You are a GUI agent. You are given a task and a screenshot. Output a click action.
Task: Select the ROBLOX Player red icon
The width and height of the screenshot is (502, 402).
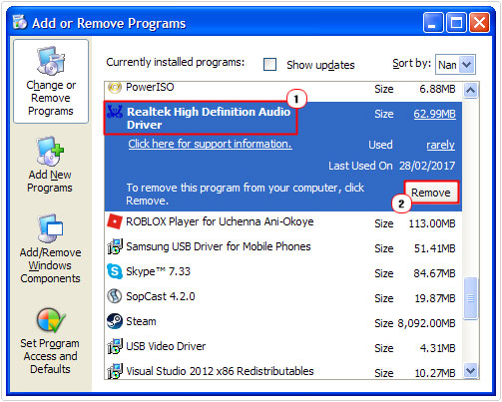tap(115, 221)
